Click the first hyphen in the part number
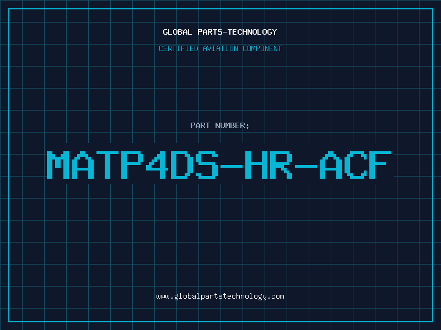441x330 pixels. (232, 165)
